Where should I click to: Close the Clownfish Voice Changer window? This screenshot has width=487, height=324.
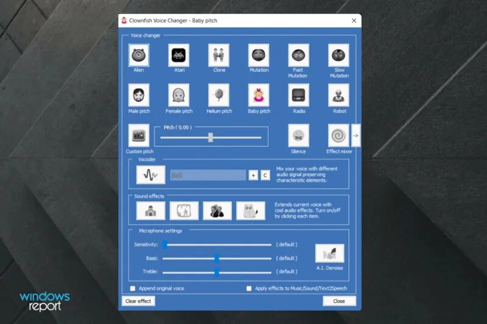354,21
